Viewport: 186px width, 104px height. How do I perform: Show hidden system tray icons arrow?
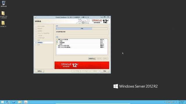pyautogui.click(x=164, y=102)
